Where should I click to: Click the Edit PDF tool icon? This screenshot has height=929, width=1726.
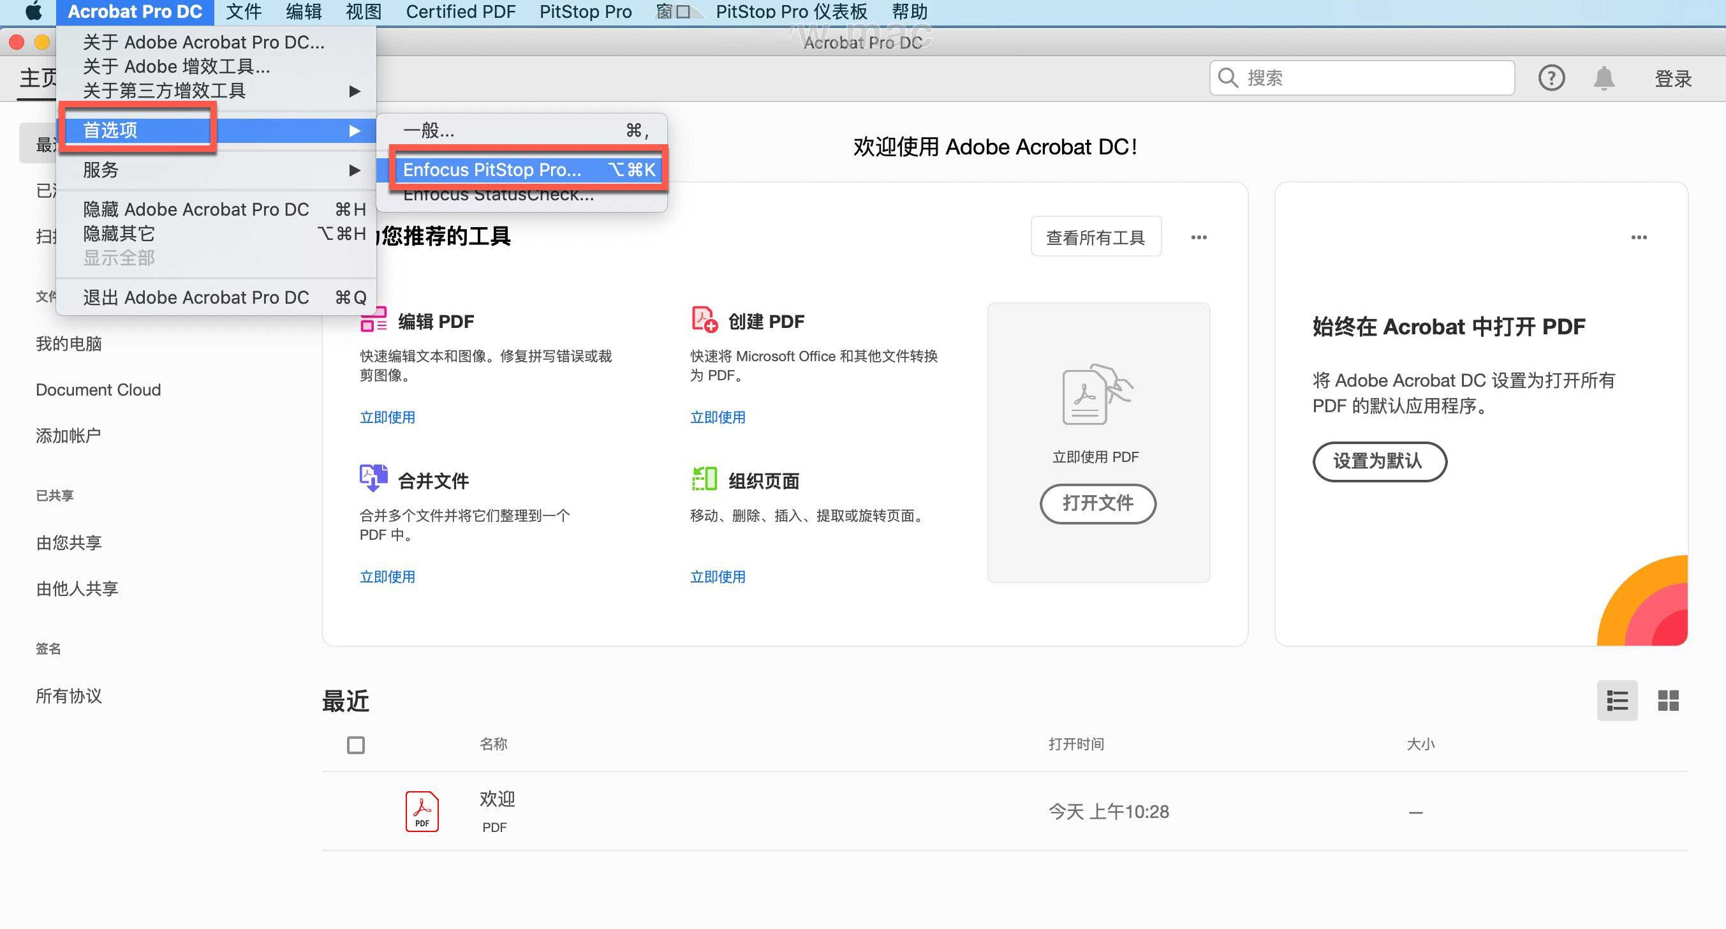tap(373, 320)
